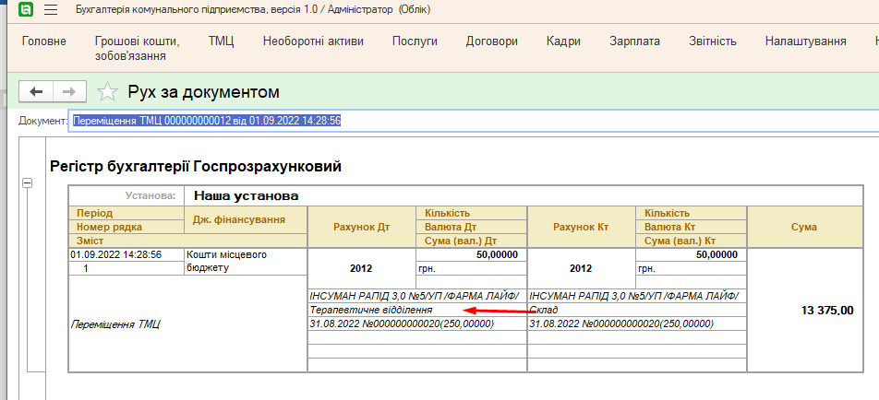879x400 pixels.
Task: Open the Налаштування section
Action: (805, 41)
